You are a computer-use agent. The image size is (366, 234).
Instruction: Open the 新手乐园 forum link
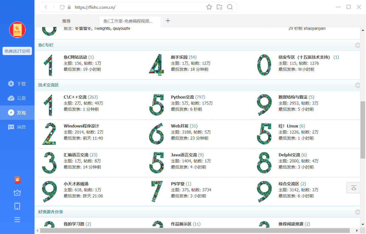[179, 57]
